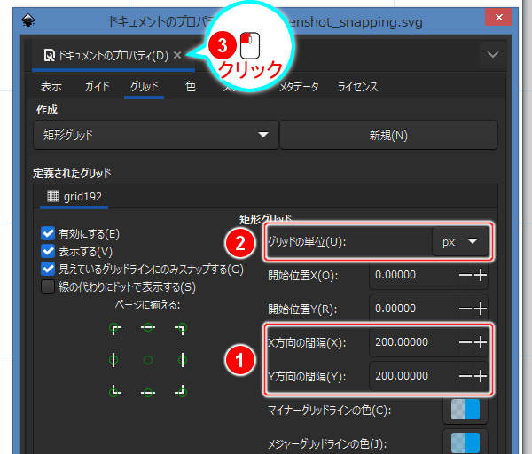Screen dimensions: 532x454
Task: Click the 作成 section label
Action: tap(47, 110)
